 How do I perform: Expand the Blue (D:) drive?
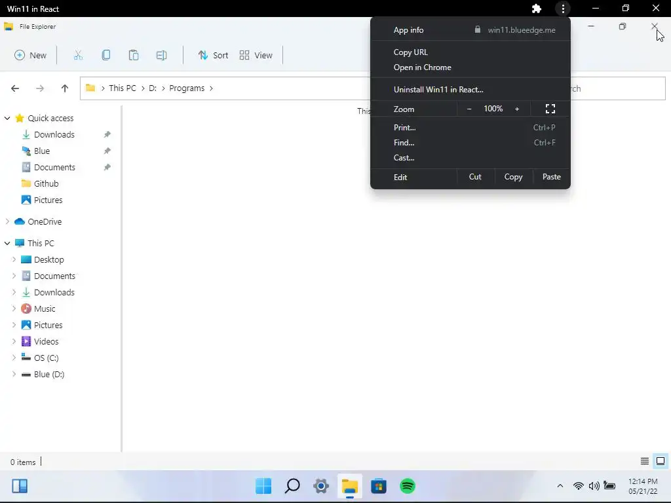click(x=14, y=374)
